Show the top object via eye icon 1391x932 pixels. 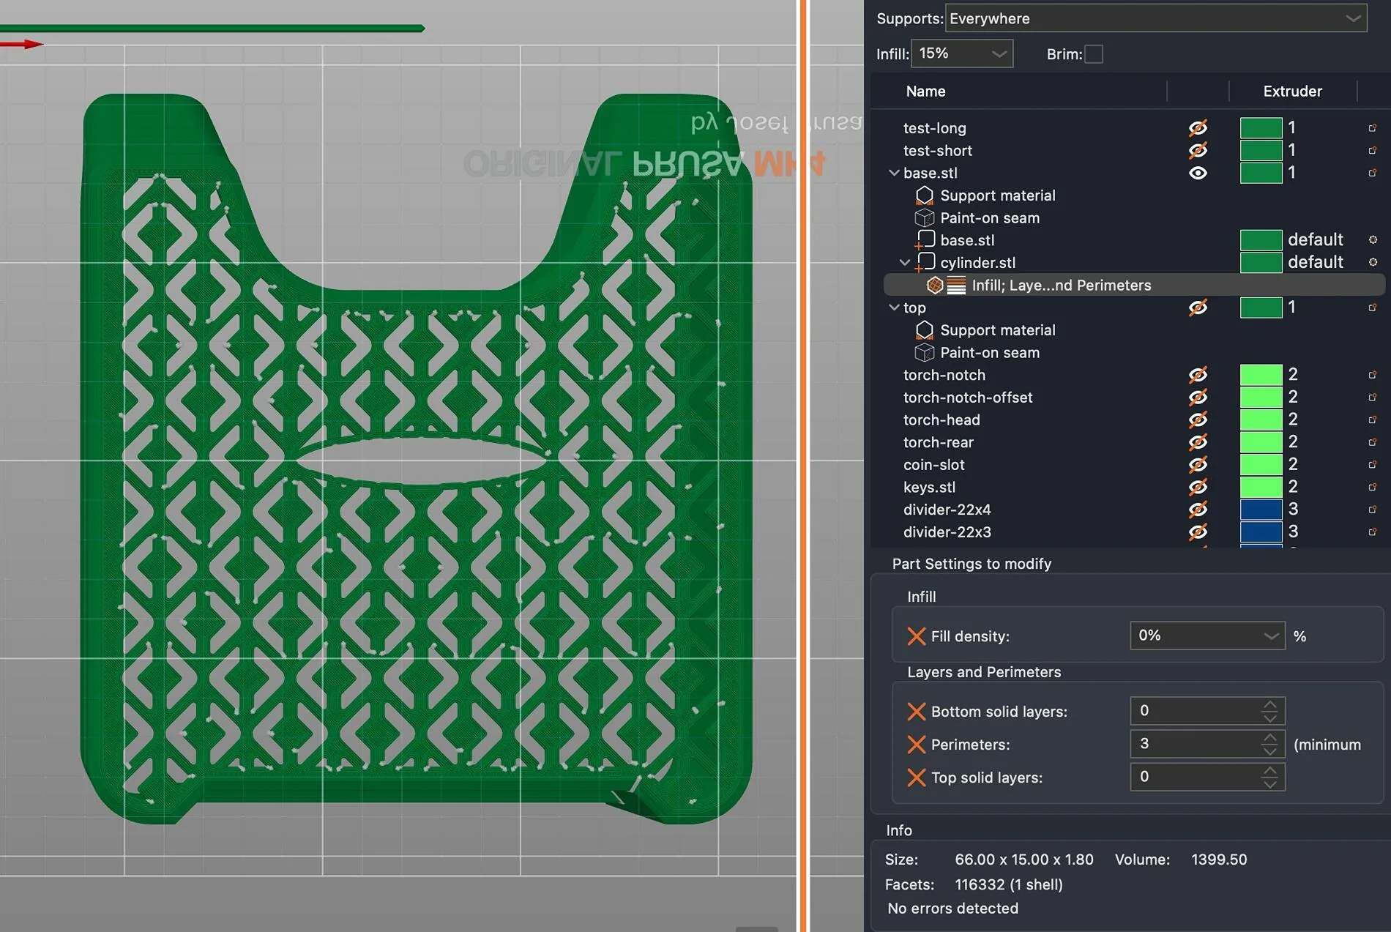[x=1198, y=307]
